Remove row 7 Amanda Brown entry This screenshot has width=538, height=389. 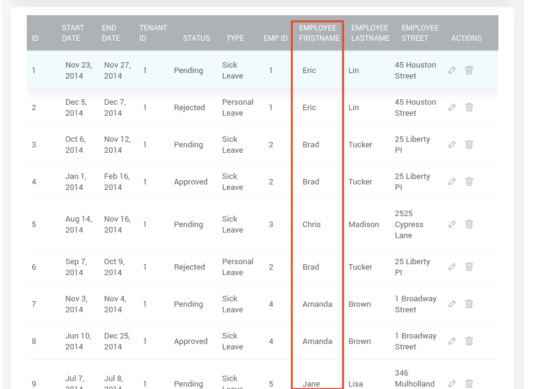point(469,304)
